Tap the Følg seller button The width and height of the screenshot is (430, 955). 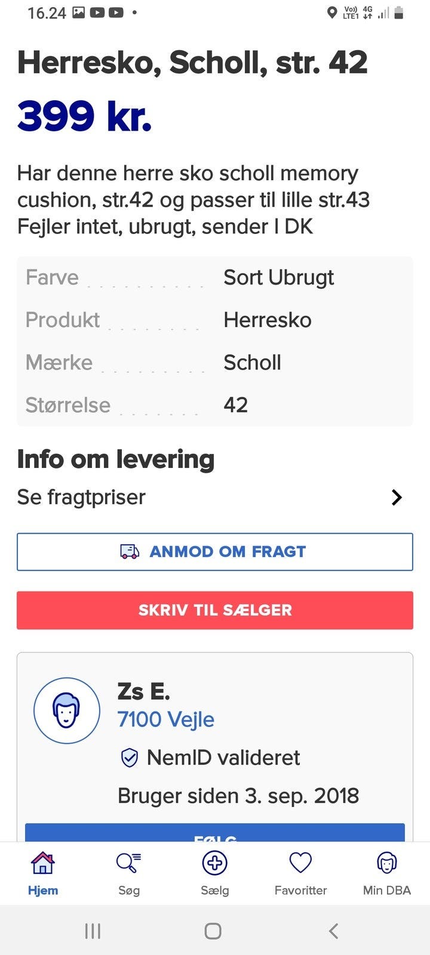(215, 833)
